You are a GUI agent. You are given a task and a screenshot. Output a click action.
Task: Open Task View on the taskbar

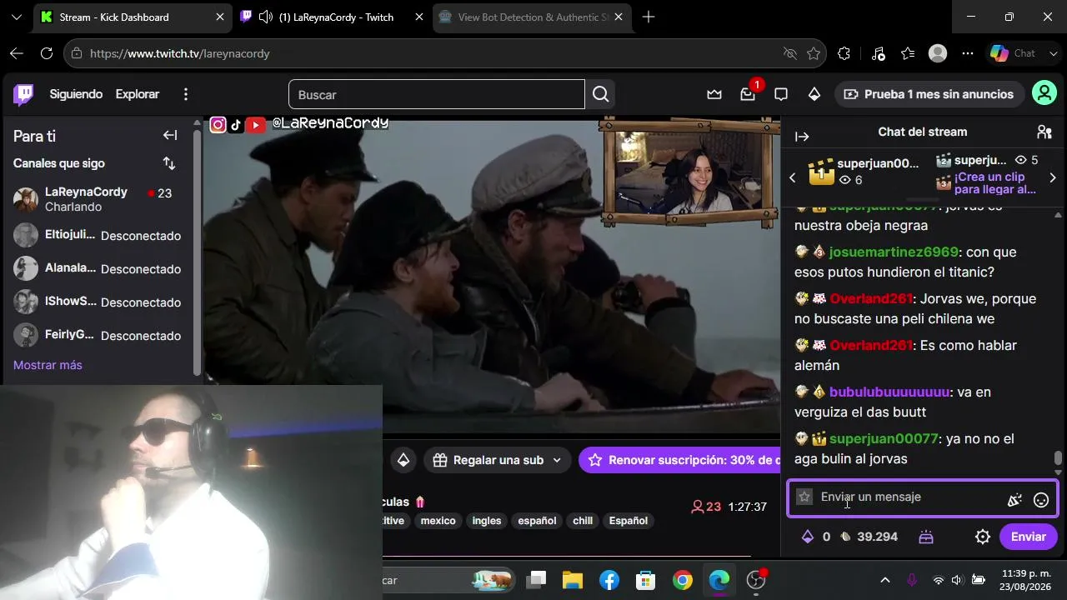pos(536,580)
